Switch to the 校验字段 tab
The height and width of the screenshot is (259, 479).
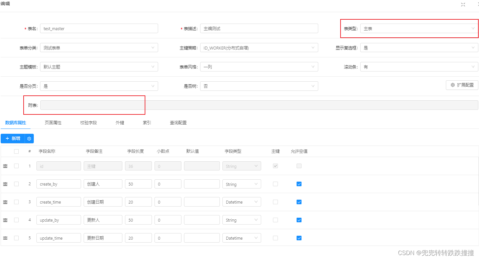tap(89, 123)
